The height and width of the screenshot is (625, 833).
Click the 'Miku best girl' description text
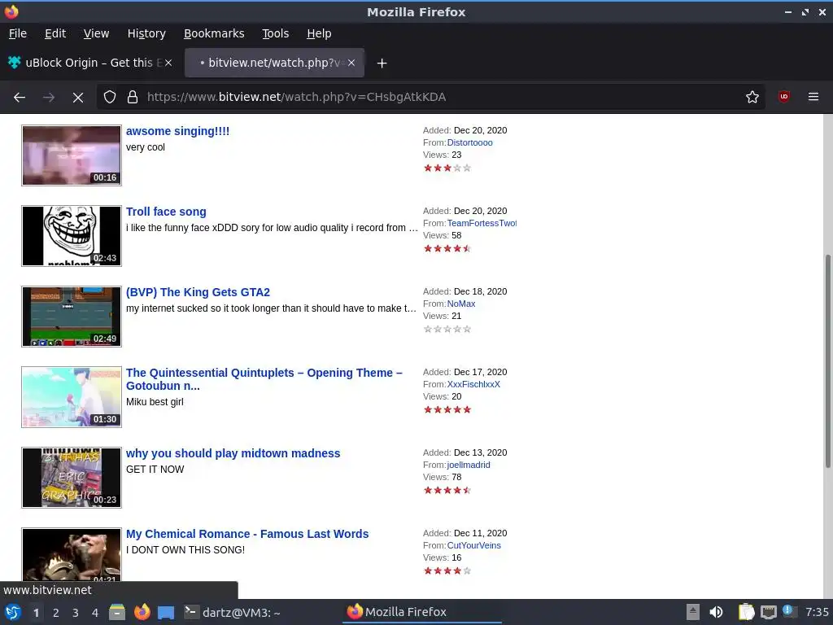(x=155, y=402)
